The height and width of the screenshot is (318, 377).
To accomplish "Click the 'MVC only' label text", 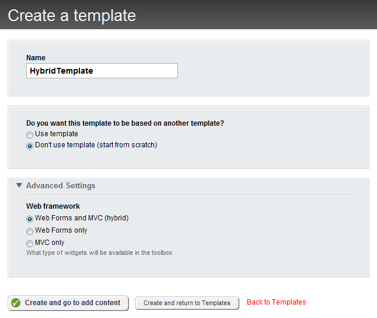I will pos(50,243).
